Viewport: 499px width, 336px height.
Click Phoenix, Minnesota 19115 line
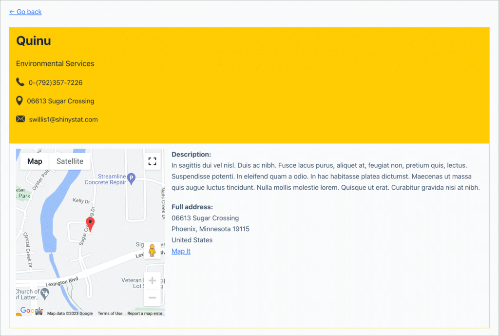point(211,229)
